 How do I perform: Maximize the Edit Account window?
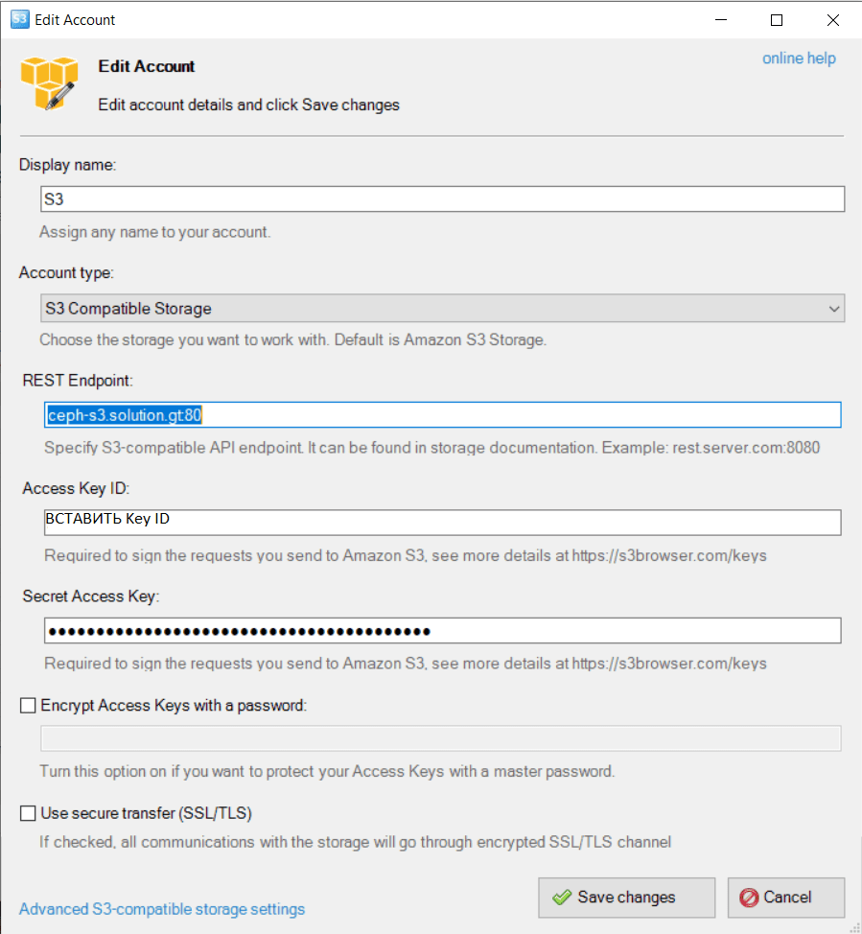pyautogui.click(x=777, y=19)
